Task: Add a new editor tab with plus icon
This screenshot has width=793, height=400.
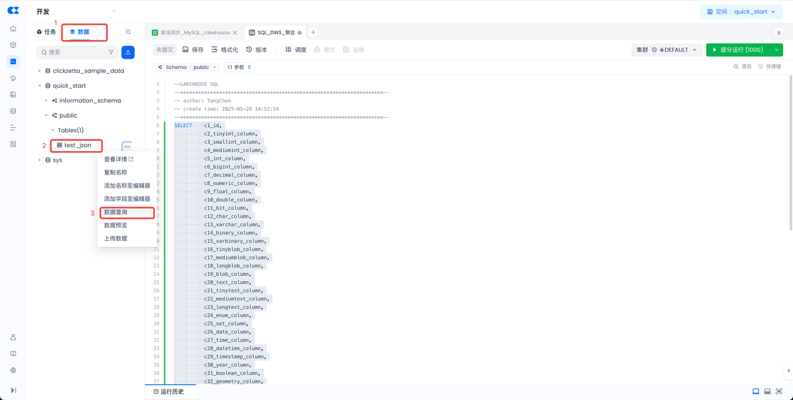Action: click(x=313, y=32)
